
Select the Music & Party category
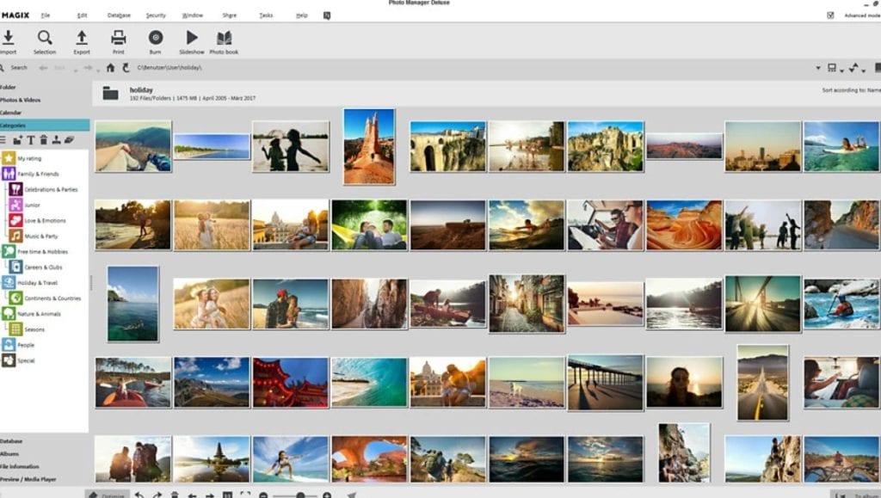pyautogui.click(x=41, y=237)
